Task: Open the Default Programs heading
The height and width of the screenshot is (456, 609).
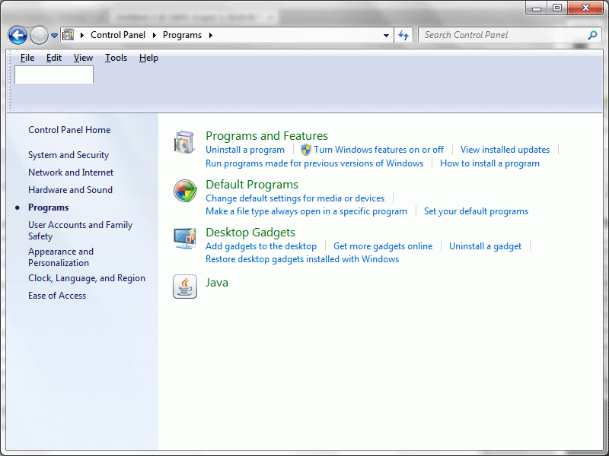Action: tap(252, 184)
